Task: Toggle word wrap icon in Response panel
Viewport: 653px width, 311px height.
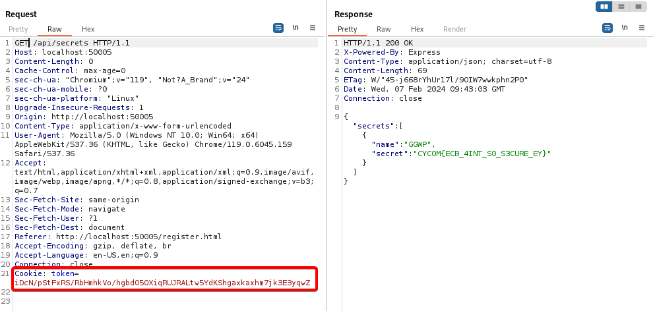Action: pyautogui.click(x=607, y=28)
